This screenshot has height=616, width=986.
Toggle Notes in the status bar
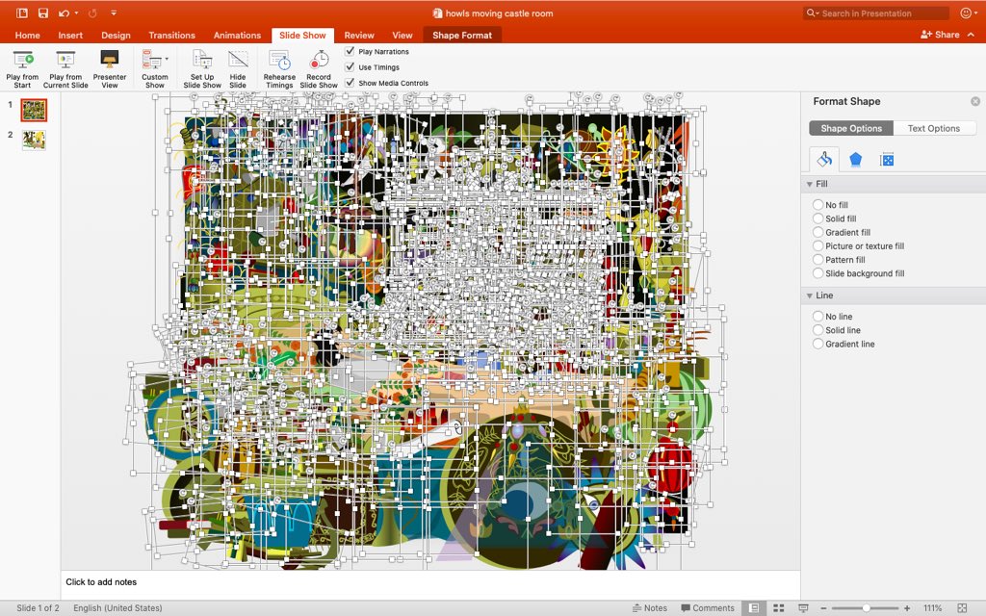tap(650, 608)
